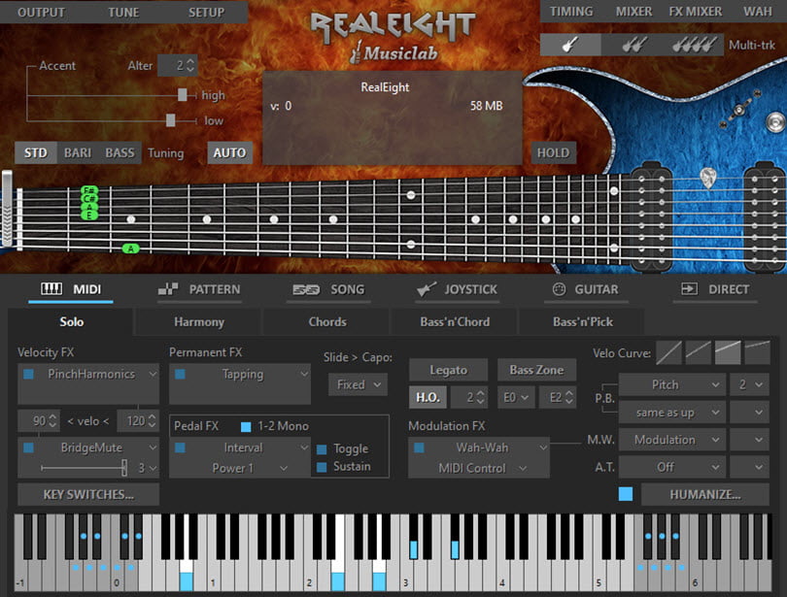Open the SETUP menu
This screenshot has height=597, width=787.
click(206, 13)
